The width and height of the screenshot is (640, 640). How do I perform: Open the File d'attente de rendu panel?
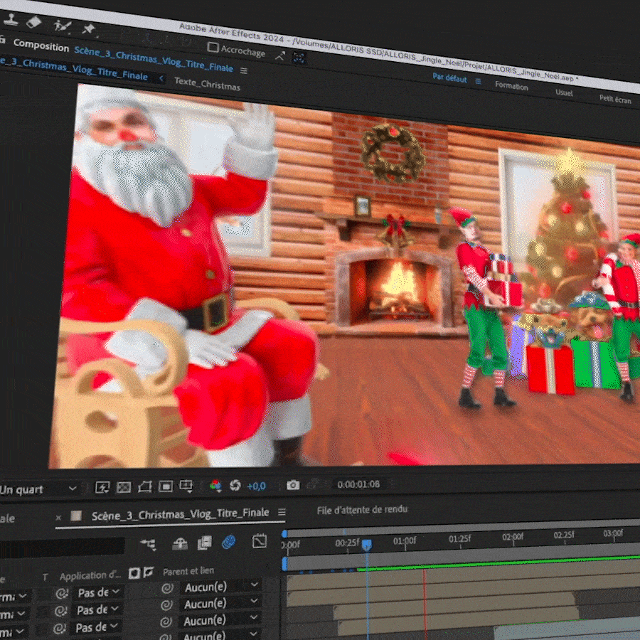(361, 510)
